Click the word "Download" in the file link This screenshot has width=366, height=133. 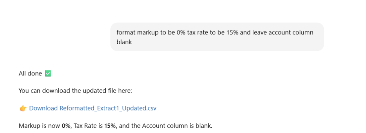[x=43, y=108]
